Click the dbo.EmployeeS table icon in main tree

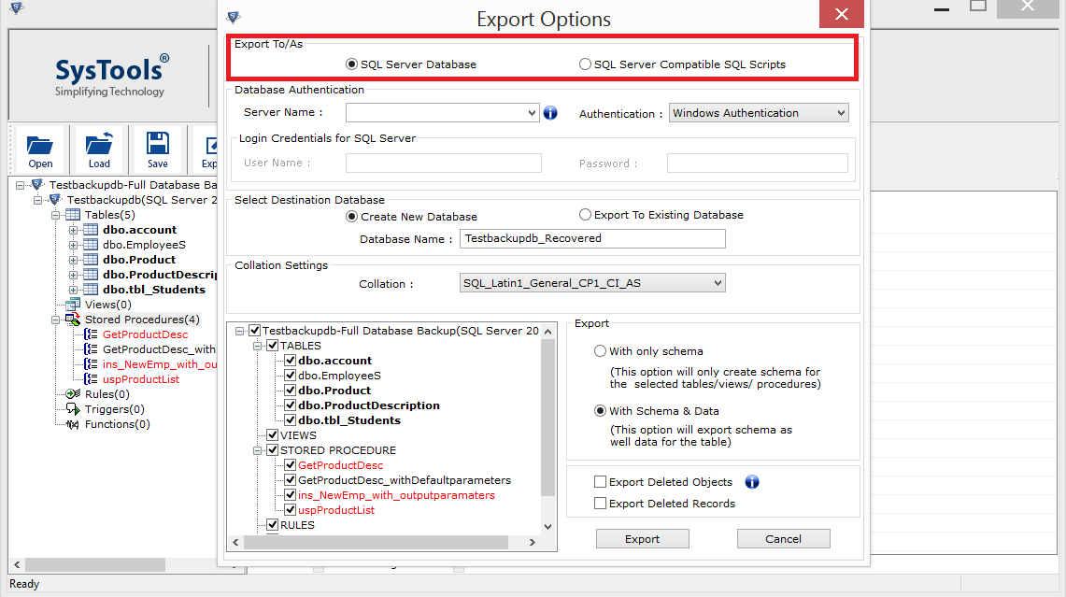coord(91,245)
